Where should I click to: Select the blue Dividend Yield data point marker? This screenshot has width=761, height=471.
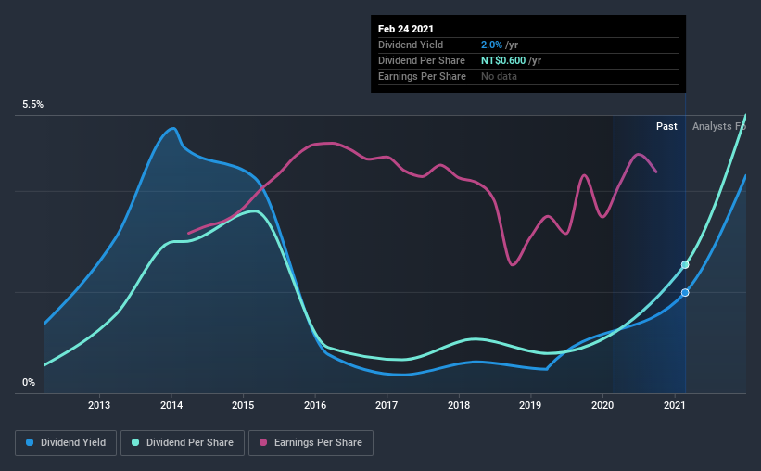pos(685,292)
